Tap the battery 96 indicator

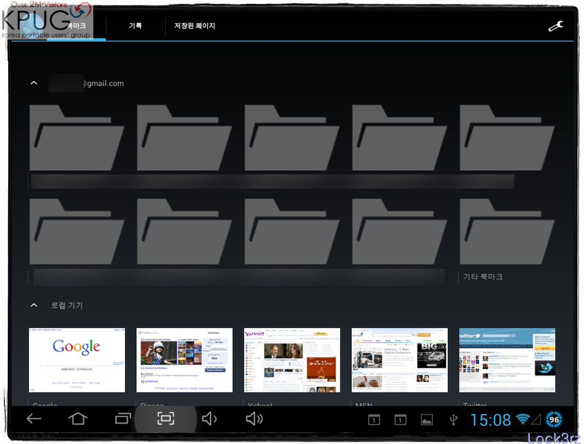coord(554,420)
